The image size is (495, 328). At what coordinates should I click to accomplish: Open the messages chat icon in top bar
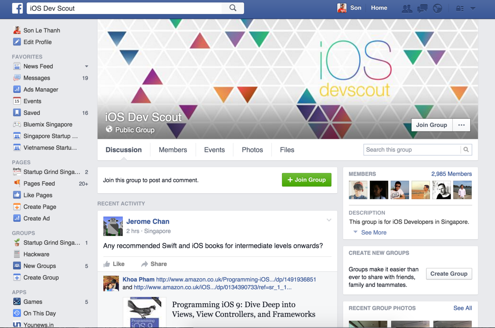coord(422,8)
